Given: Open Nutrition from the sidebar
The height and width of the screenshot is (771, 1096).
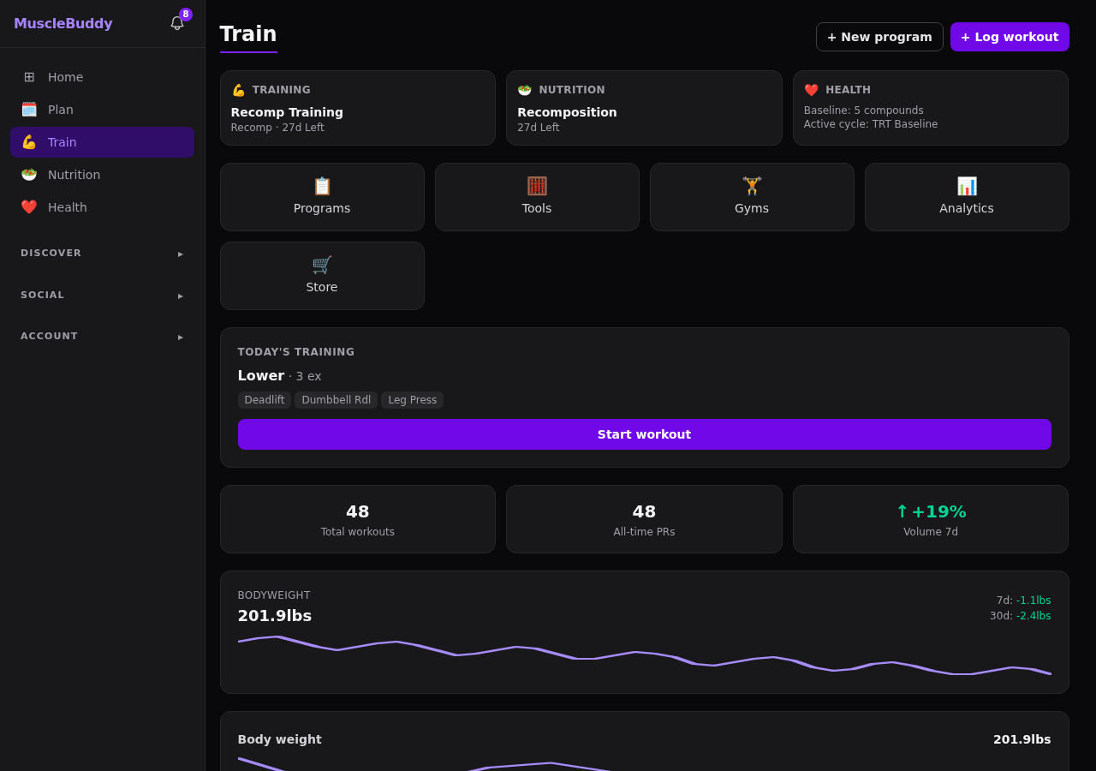Looking at the screenshot, I should [102, 175].
